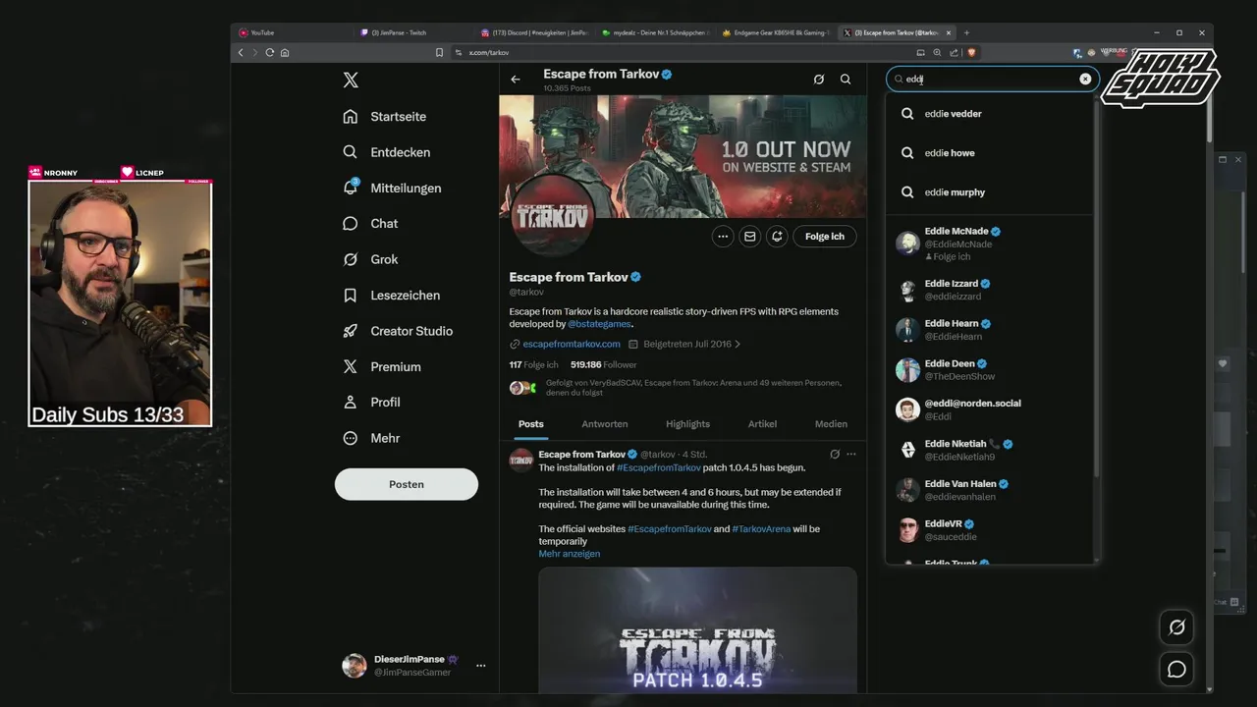This screenshot has width=1257, height=707.
Task: Open Entdecken search icon in sidebar
Action: 351,152
